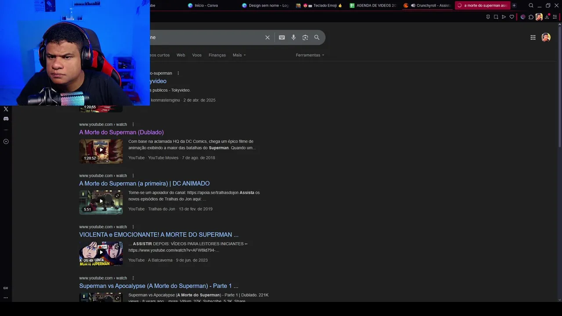Open A Morte do Superman (a primeira) link
562x316 pixels.
[x=144, y=183]
